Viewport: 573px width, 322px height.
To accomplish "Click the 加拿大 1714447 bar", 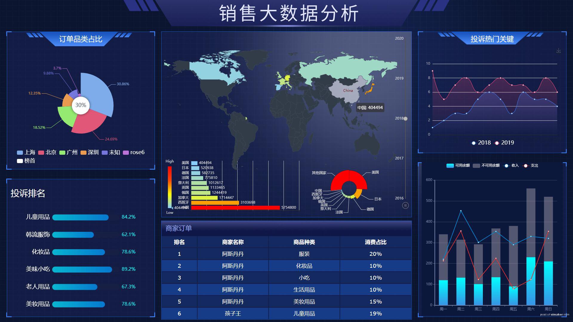I will click(x=204, y=198).
